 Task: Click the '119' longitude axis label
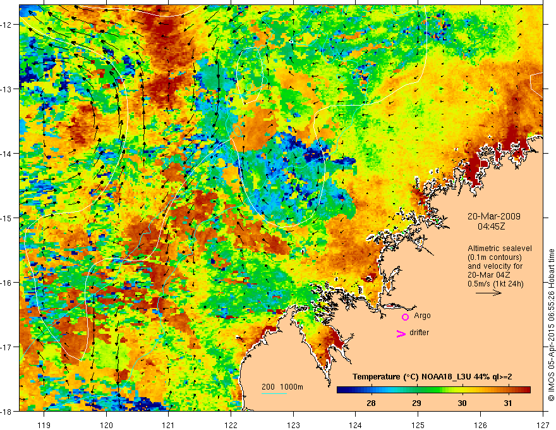tap(44, 425)
